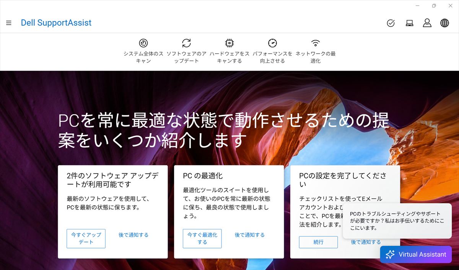Click the software update refresh icon

[186, 43]
